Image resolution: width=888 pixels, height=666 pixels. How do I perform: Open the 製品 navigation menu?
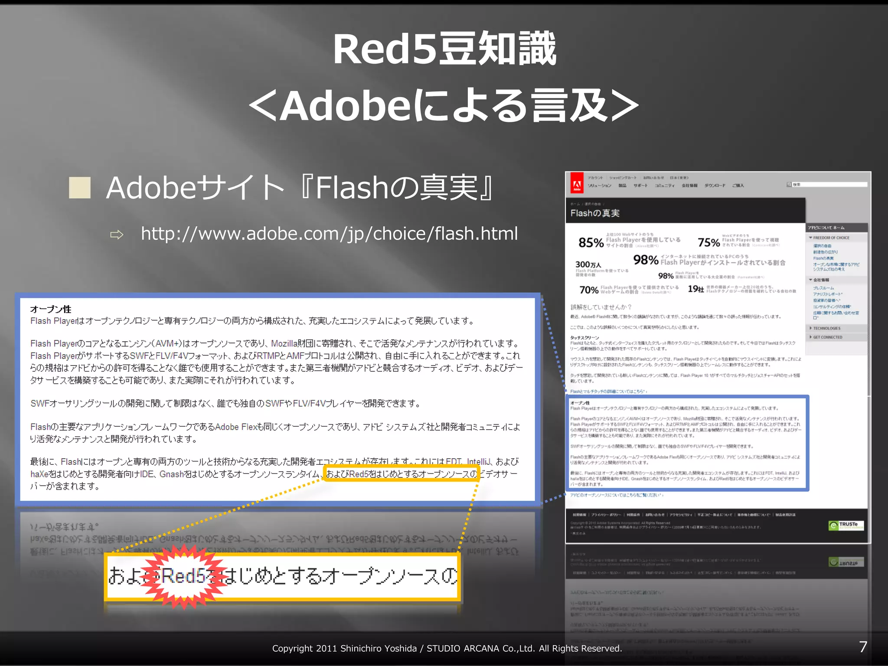pyautogui.click(x=622, y=186)
